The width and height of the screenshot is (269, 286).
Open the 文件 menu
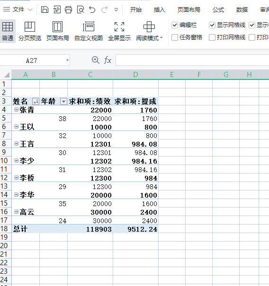[18, 9]
